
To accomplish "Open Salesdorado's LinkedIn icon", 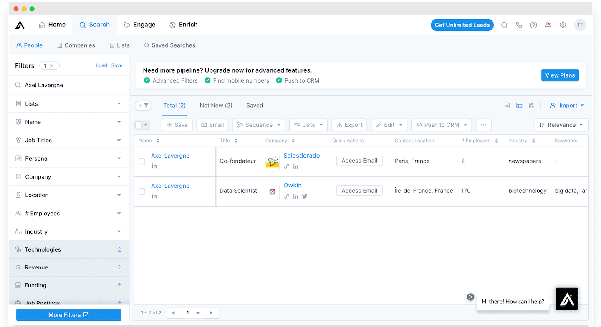I will 295,166.
